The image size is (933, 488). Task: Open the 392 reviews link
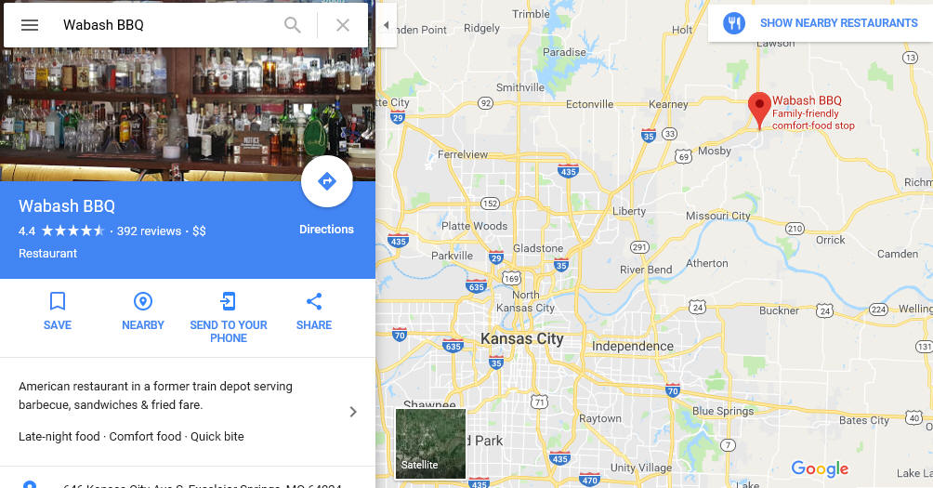tap(149, 231)
